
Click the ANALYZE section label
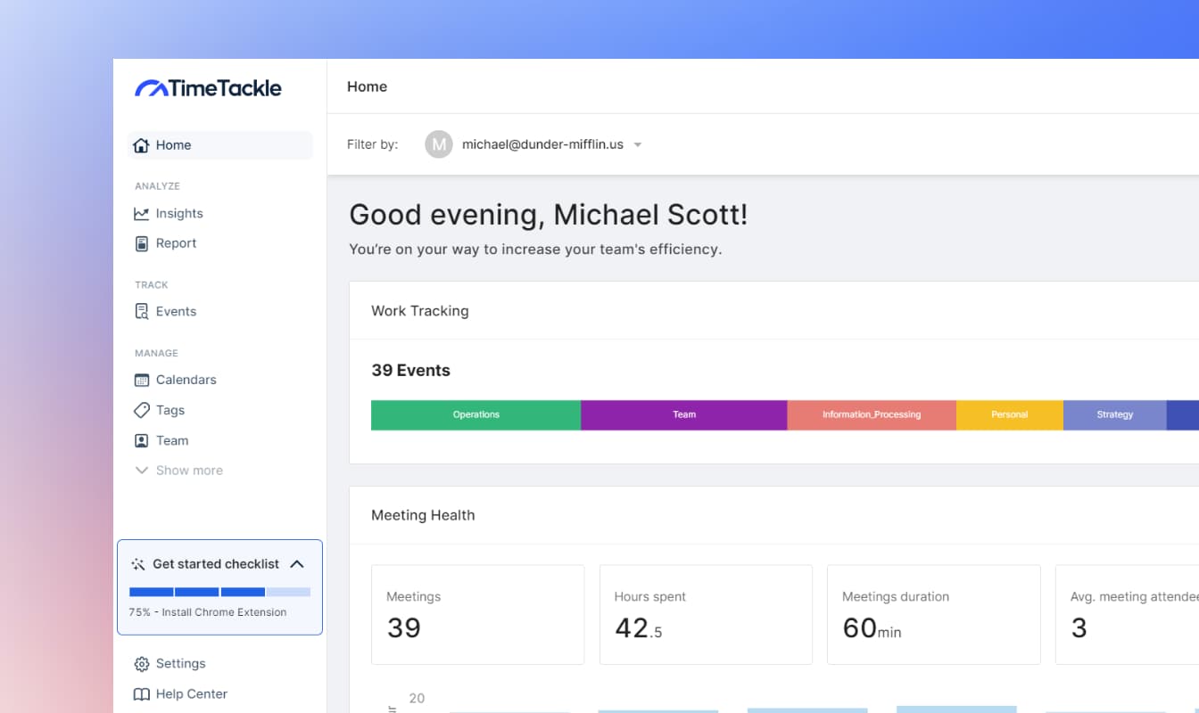[x=157, y=186]
